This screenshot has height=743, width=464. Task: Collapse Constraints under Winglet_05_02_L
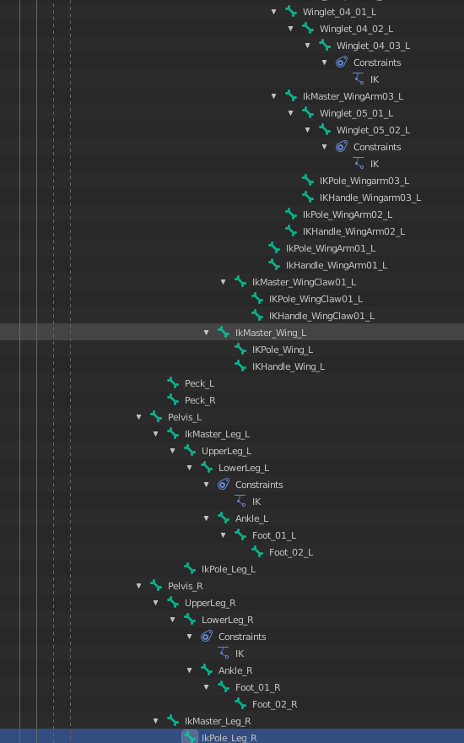coord(324,147)
